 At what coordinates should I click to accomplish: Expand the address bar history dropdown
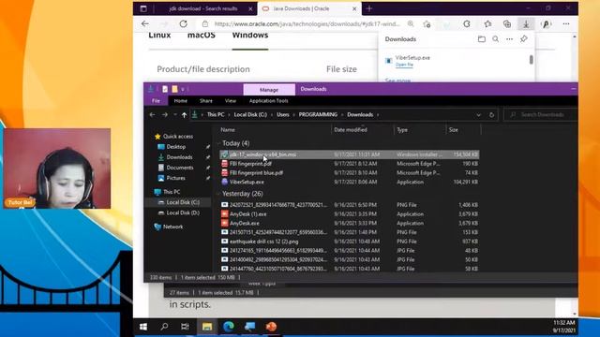pyautogui.click(x=478, y=114)
